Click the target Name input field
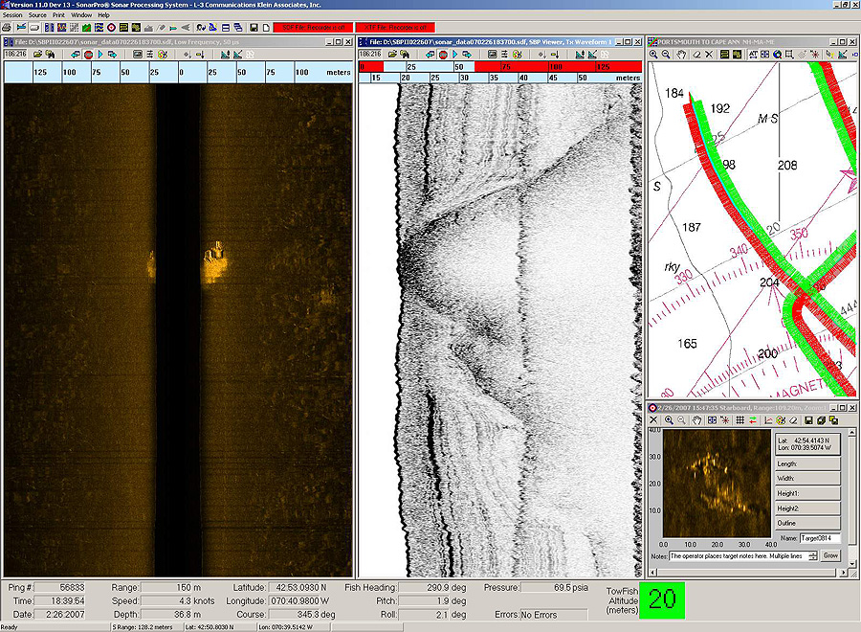The image size is (861, 632). [x=820, y=538]
